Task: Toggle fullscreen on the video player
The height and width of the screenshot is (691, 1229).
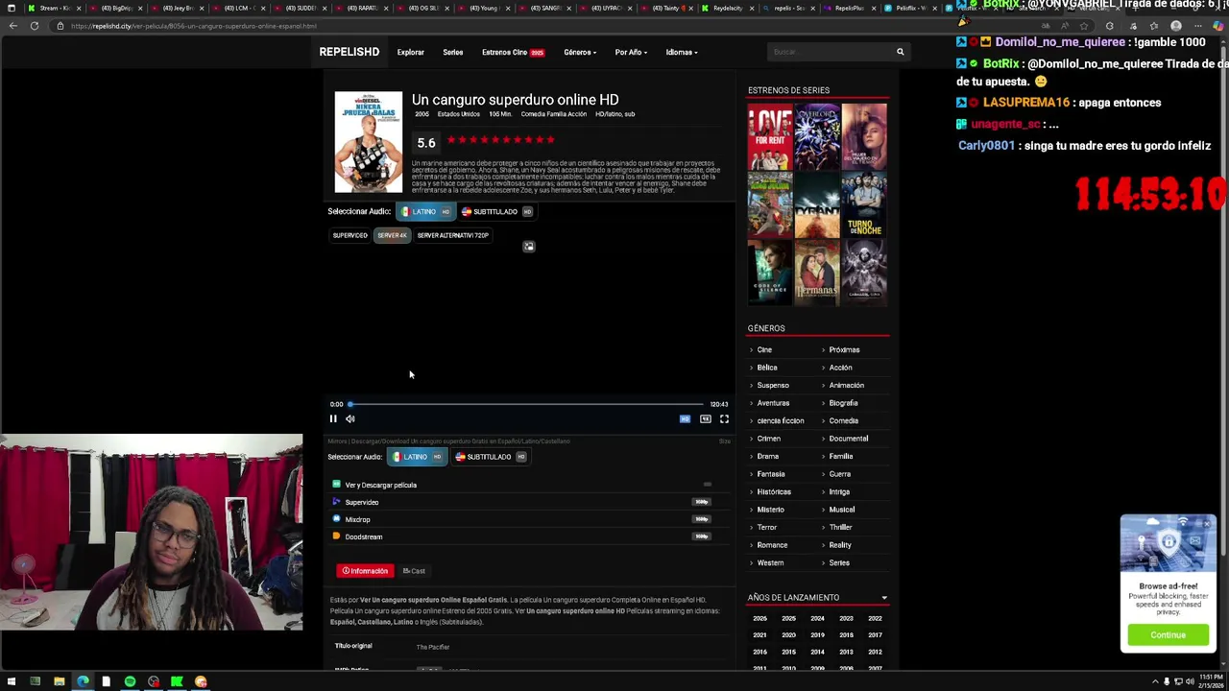Action: point(724,418)
